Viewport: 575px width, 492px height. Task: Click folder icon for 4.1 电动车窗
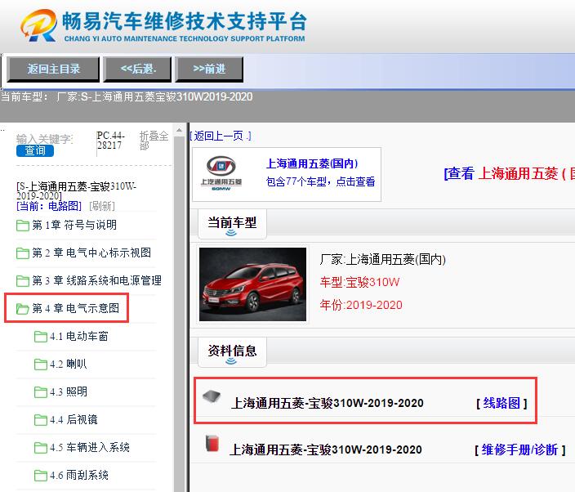[x=41, y=337]
